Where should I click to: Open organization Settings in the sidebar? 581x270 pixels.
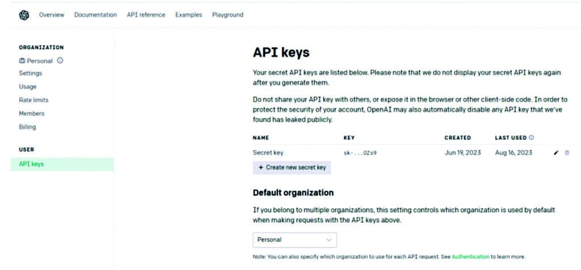point(31,73)
